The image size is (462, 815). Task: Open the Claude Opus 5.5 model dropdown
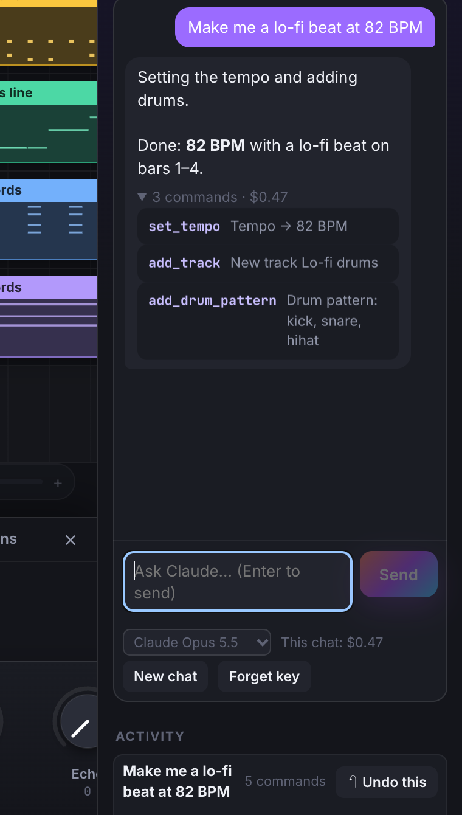click(197, 642)
